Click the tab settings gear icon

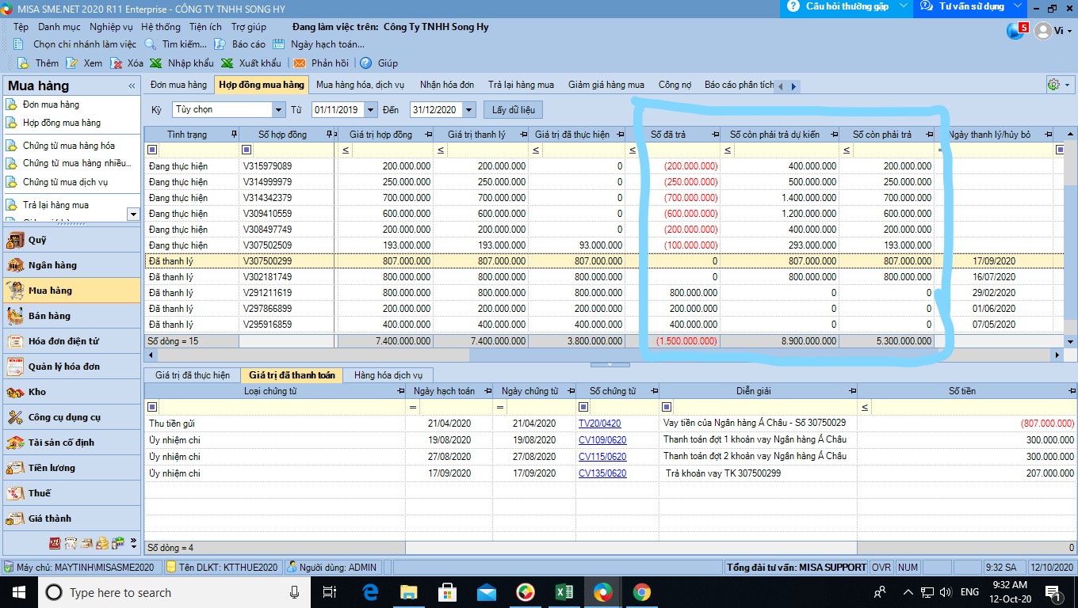[x=1053, y=85]
